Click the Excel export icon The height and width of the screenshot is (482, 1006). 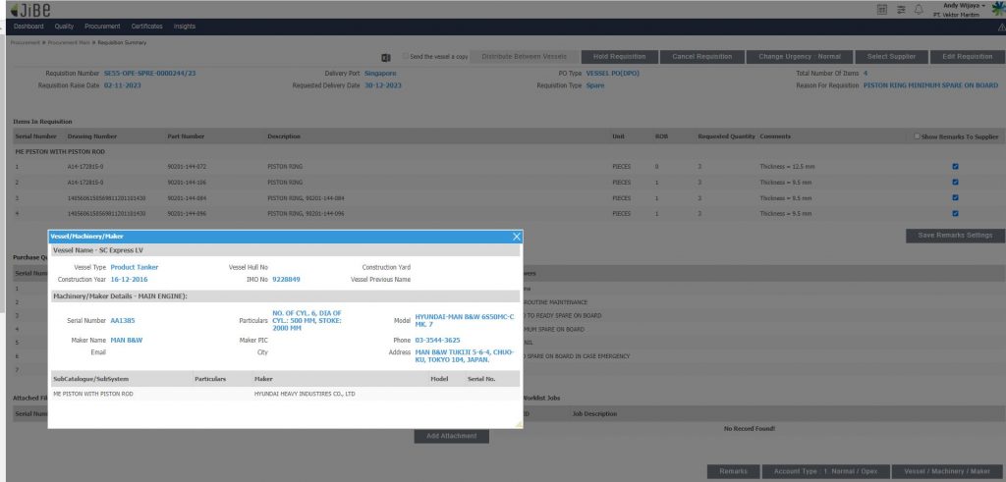(386, 57)
